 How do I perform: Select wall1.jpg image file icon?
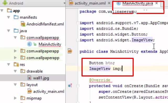click(x=29, y=78)
